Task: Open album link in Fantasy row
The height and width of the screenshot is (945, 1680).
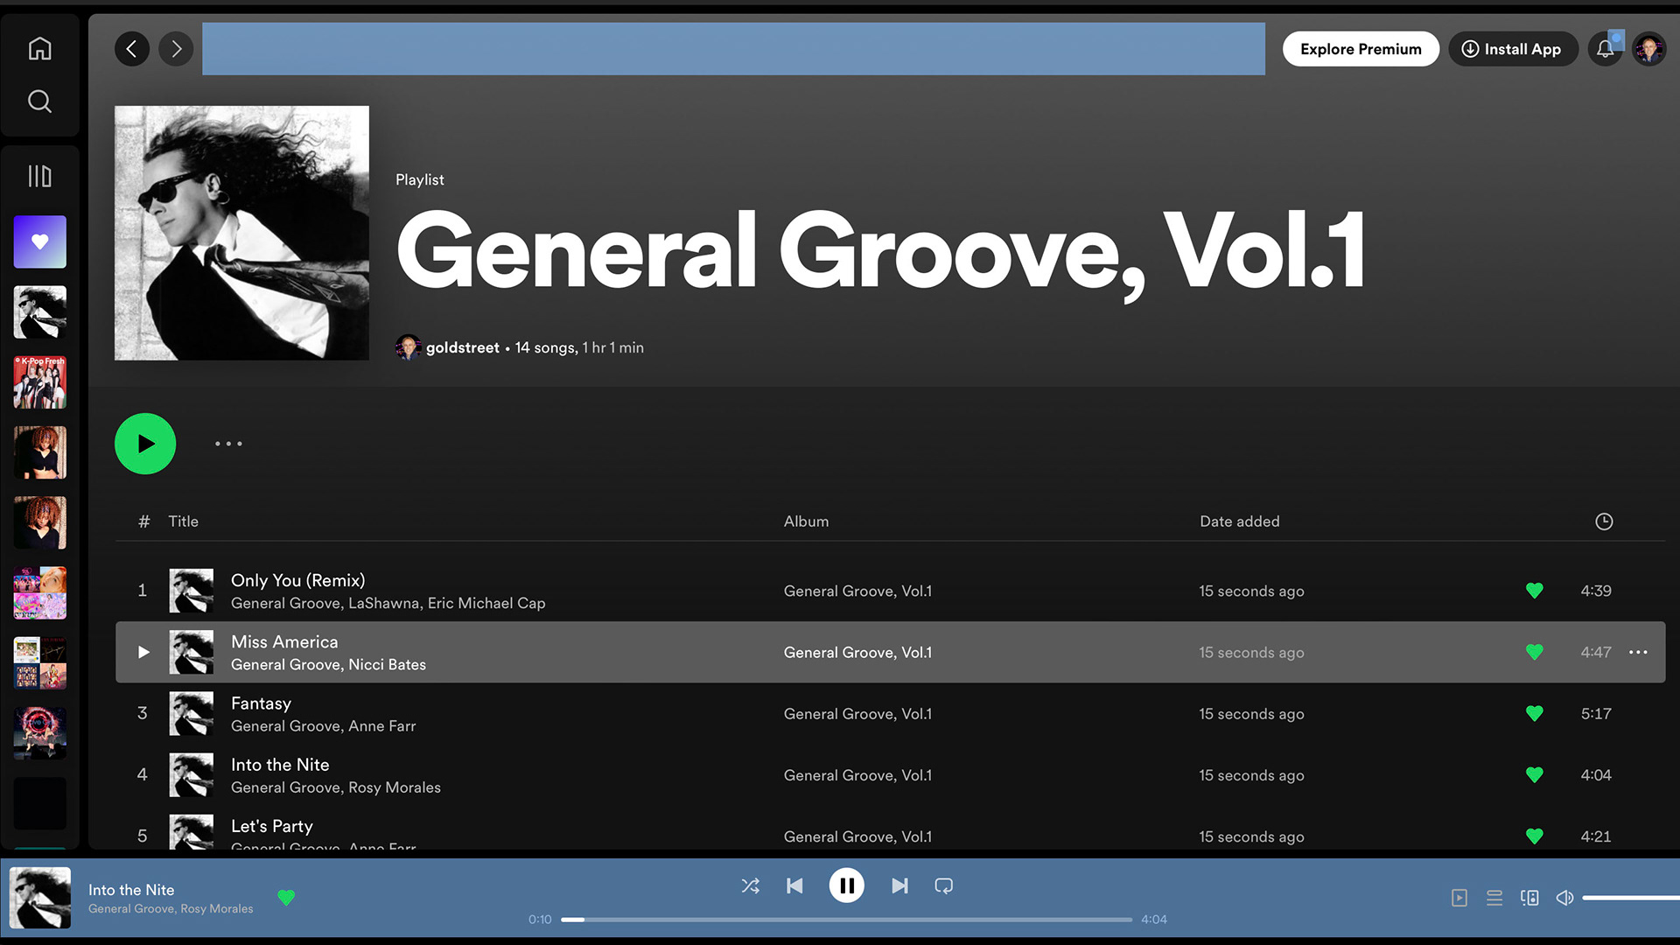Action: pyautogui.click(x=857, y=713)
